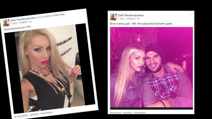Click Σχολιάστε under the left post
This screenshot has height=119, width=212.
[x=34, y=115]
